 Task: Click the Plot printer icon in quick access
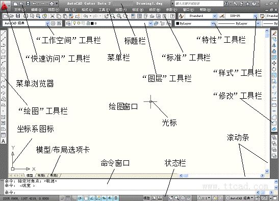tap(52, 4)
